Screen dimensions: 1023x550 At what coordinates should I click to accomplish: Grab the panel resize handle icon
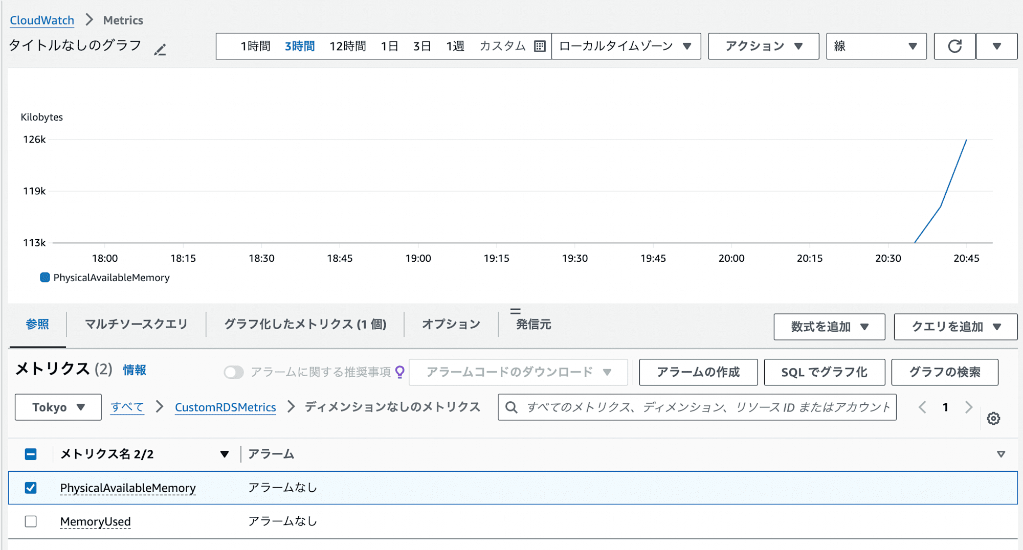coord(515,311)
